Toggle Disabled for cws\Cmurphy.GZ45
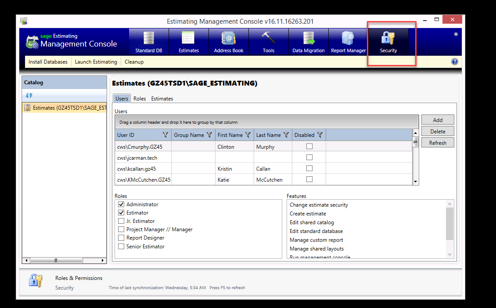This screenshot has height=308, width=496. [309, 147]
